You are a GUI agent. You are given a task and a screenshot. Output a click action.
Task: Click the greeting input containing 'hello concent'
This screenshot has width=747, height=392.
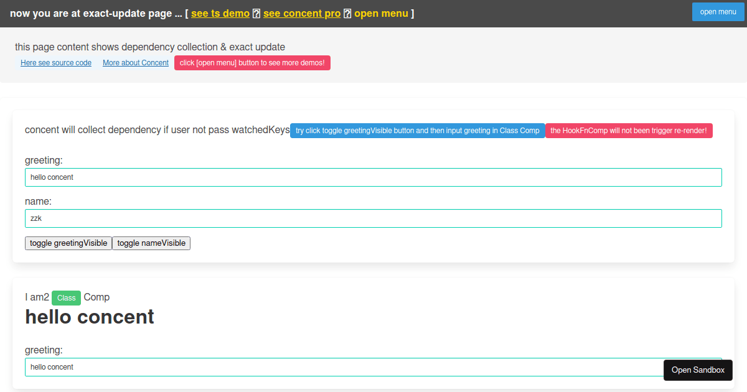pyautogui.click(x=374, y=177)
